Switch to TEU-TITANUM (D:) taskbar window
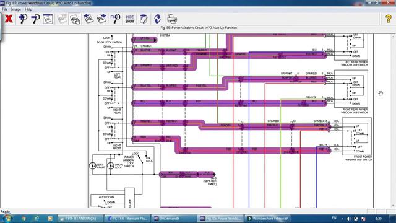Image resolution: width=396 pixels, height=223 pixels. pos(80,219)
